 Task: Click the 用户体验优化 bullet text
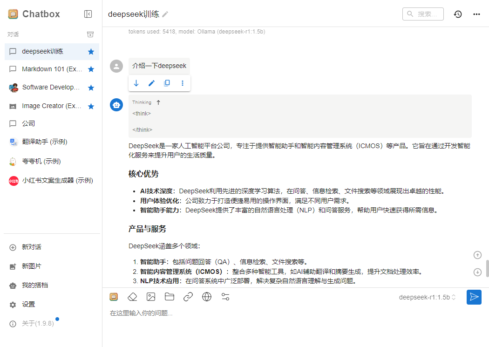coord(245,201)
